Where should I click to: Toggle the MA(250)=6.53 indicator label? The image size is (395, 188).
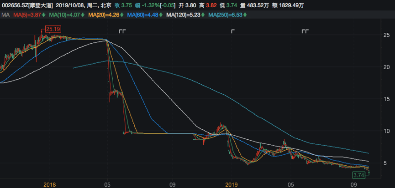pyautogui.click(x=225, y=15)
